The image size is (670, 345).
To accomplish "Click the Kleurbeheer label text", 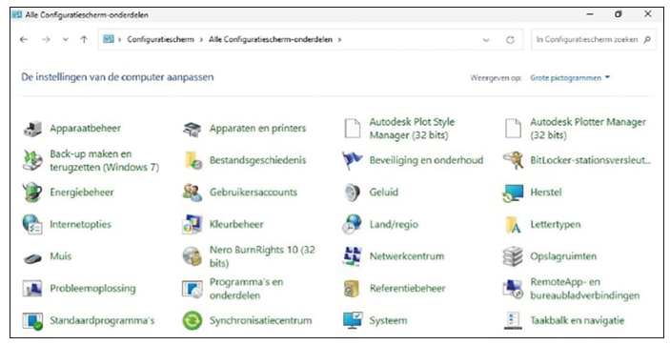I will [236, 225].
